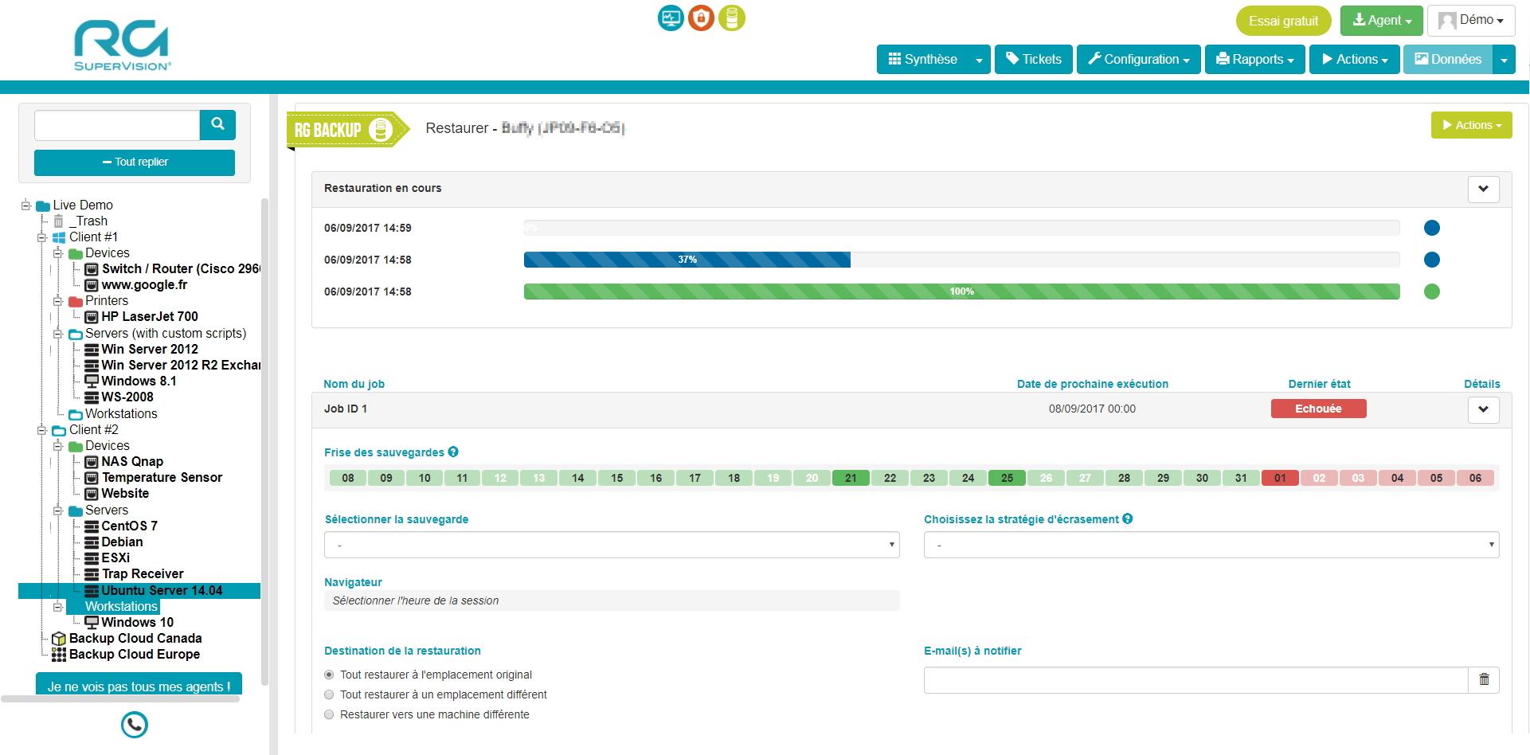Select Tout restaurer à un emplacement différent
The width and height of the screenshot is (1530, 755).
(329, 694)
